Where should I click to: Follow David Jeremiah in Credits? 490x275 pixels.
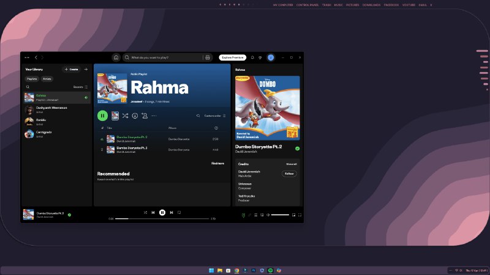click(289, 174)
